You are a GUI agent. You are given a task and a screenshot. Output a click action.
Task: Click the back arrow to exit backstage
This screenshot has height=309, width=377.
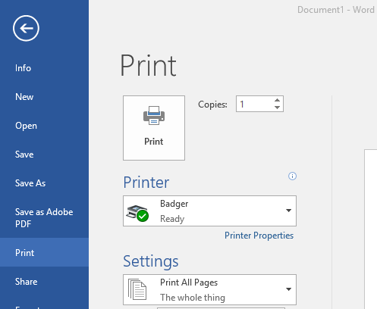click(x=26, y=28)
